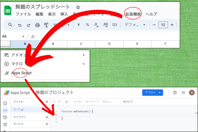
Task: Select column E header
Action: pyautogui.click(x=137, y=44)
